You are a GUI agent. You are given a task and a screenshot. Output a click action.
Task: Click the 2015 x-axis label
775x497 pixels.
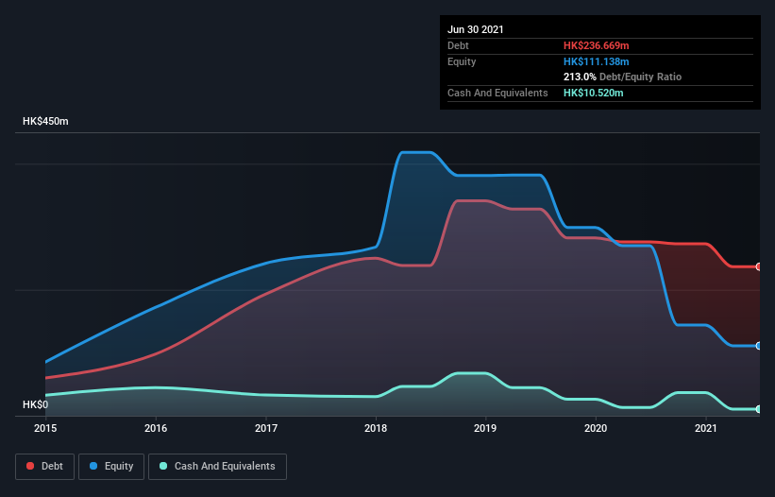tap(45, 428)
